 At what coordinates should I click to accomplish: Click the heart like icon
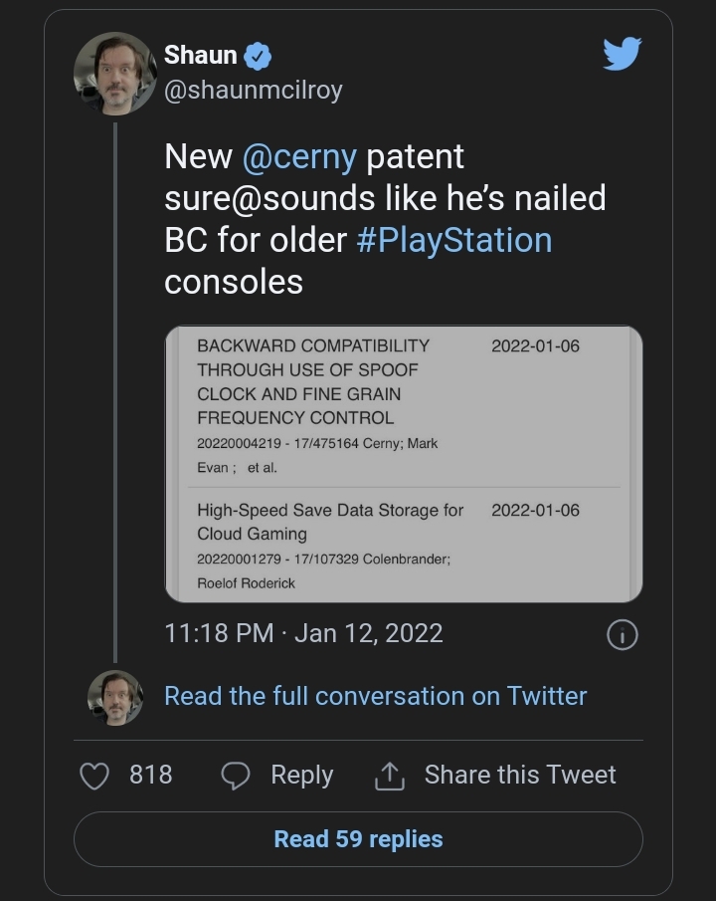(93, 776)
